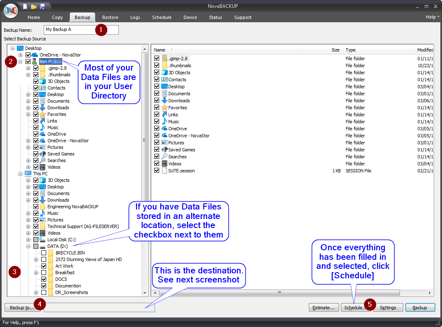Image resolution: width=442 pixels, height=327 pixels.
Task: Click the SciTE.session file icon in the file list
Action: (x=165, y=171)
